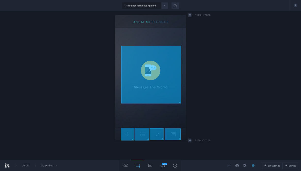
Task: Open History mode clock icon
Action: pos(175,165)
